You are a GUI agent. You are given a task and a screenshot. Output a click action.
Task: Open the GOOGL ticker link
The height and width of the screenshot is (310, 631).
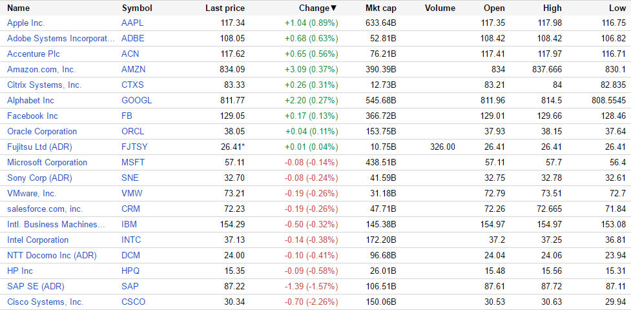(x=136, y=100)
